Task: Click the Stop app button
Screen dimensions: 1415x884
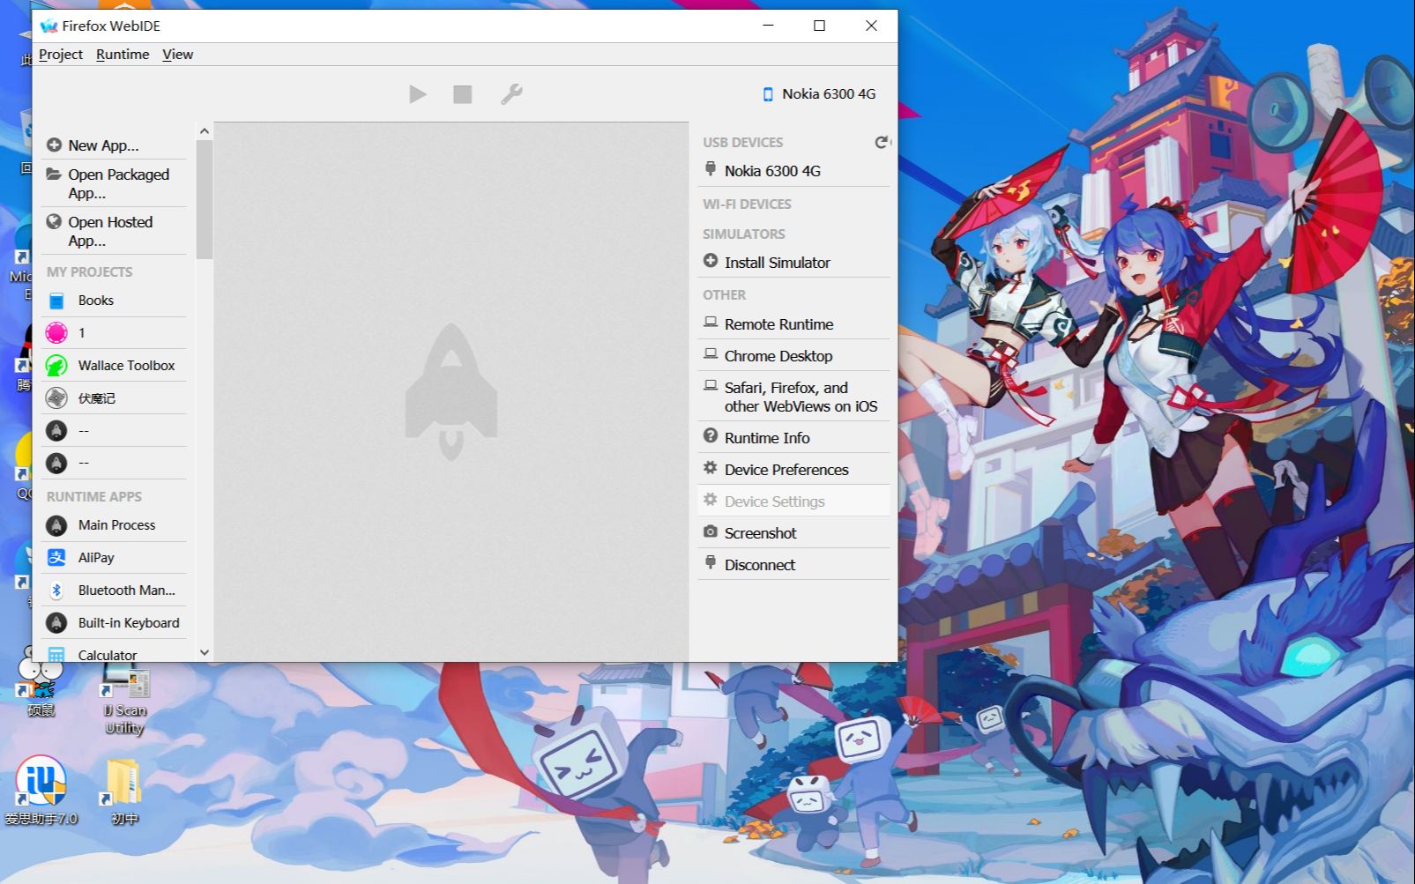Action: (x=463, y=94)
